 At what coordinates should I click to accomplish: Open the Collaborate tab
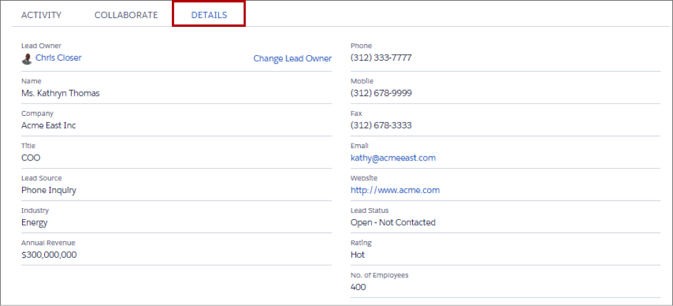[x=126, y=15]
